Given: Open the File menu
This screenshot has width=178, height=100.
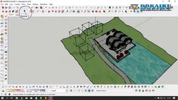Looking at the screenshot, I should point(2,4).
